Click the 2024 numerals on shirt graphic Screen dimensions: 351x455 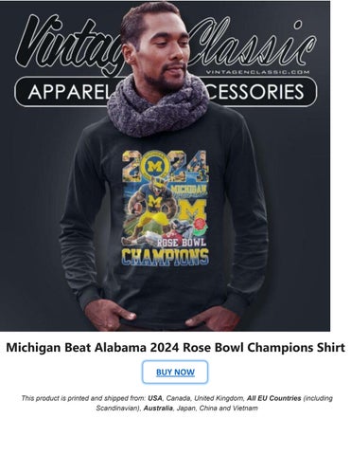pos(166,166)
